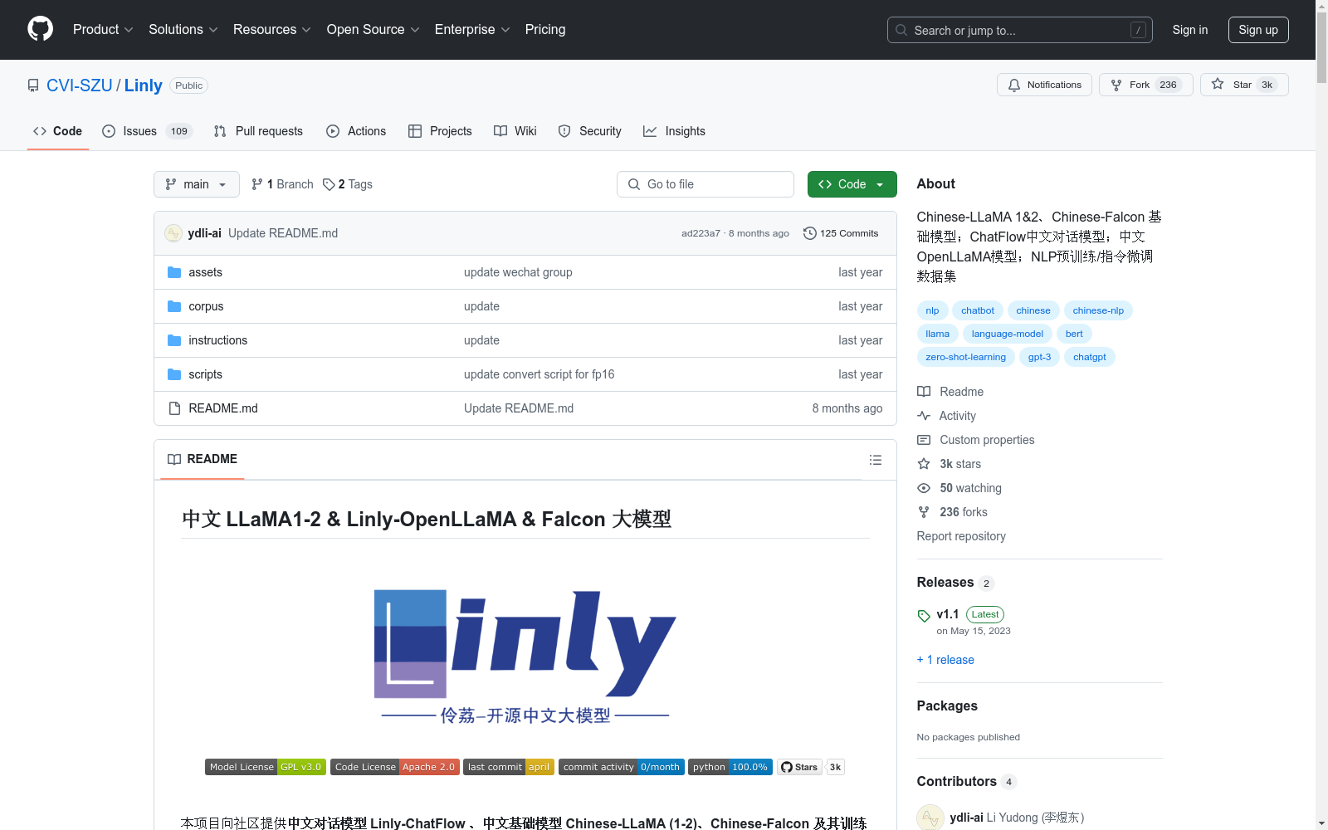Open the main branch selector dropdown

coord(197,184)
